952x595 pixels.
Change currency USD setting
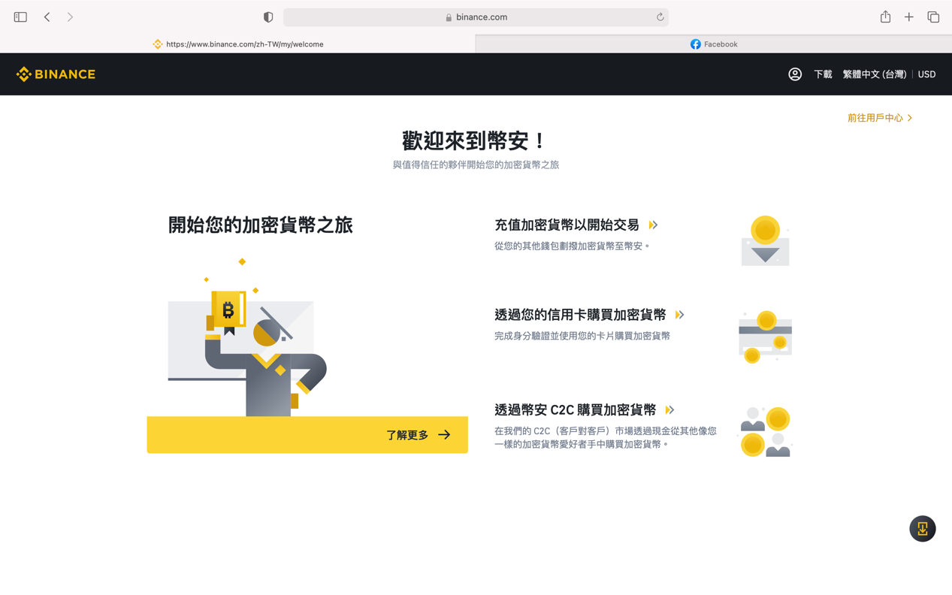[927, 74]
